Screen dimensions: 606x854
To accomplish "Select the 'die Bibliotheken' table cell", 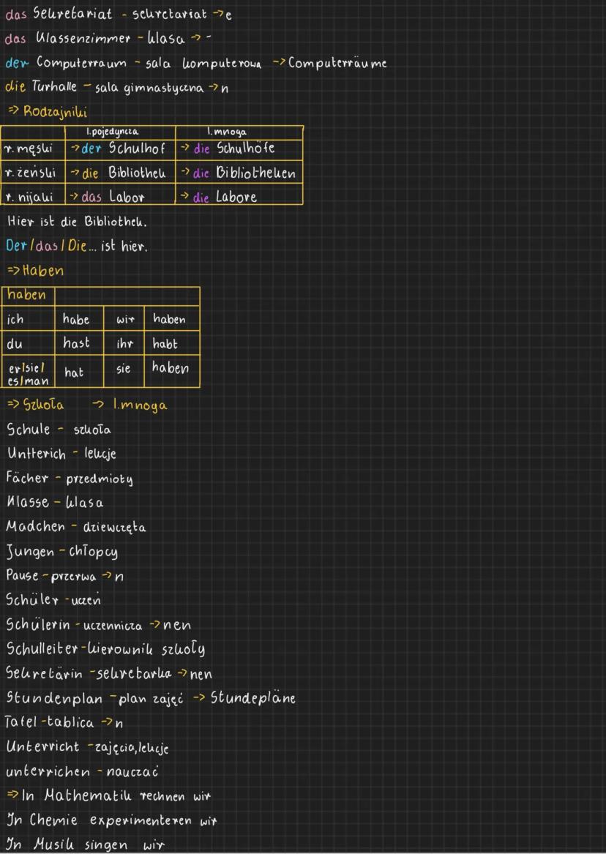I will 239,173.
